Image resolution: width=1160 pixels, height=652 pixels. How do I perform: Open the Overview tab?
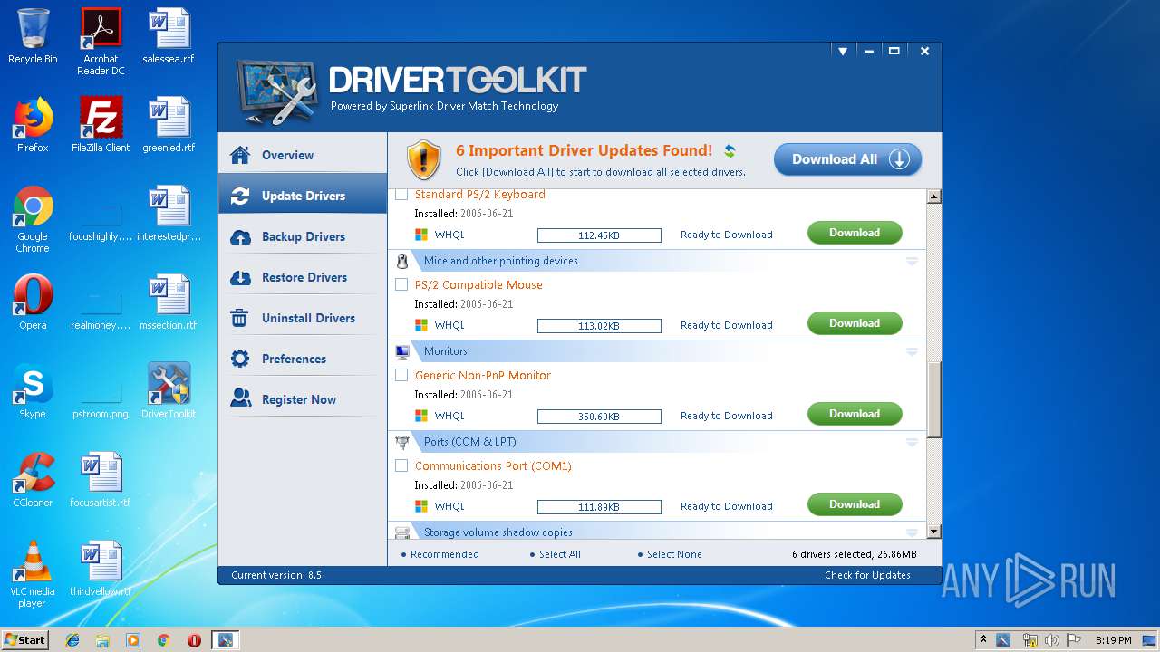click(303, 155)
